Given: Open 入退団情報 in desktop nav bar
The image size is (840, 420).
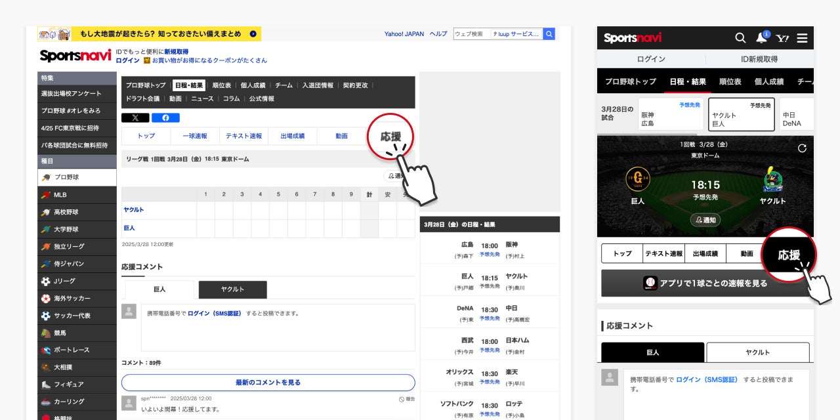Looking at the screenshot, I should pyautogui.click(x=318, y=85).
